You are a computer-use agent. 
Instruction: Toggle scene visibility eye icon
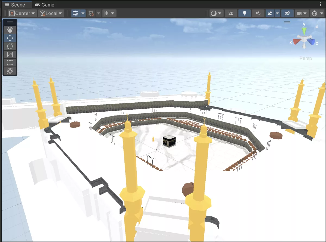[287, 13]
